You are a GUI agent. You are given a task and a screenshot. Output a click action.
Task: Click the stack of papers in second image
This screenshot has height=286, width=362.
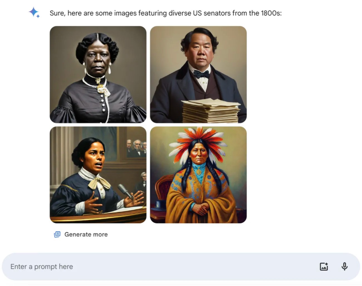(211, 111)
